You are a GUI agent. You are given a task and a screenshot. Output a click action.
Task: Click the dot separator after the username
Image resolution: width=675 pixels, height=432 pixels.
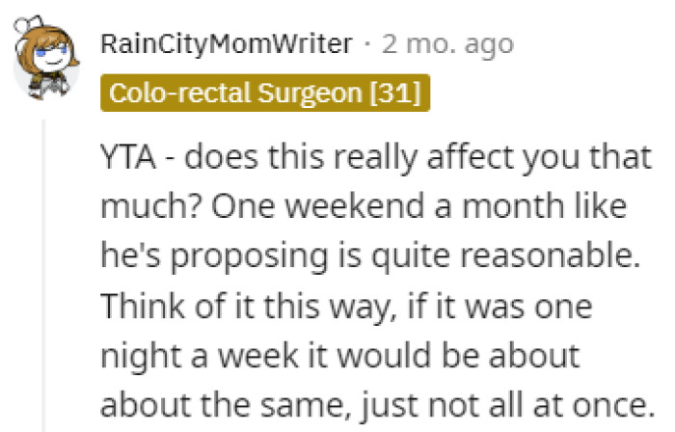pos(369,43)
